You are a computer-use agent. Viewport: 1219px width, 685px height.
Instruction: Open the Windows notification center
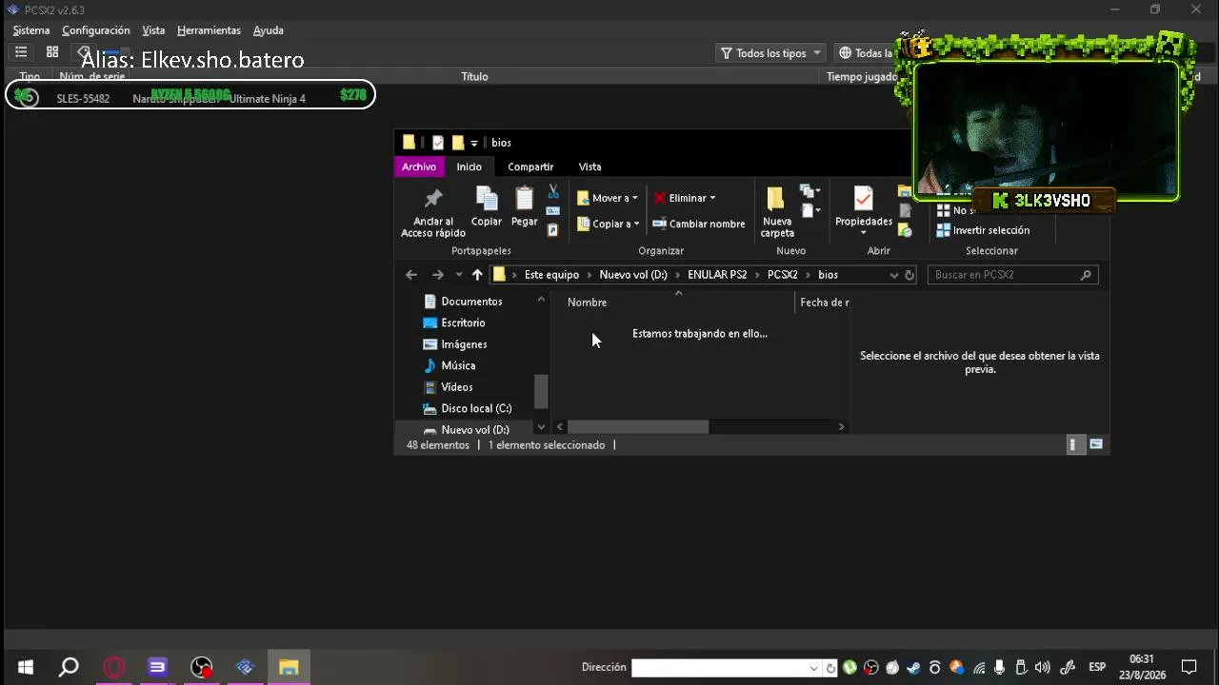pos(1189,667)
